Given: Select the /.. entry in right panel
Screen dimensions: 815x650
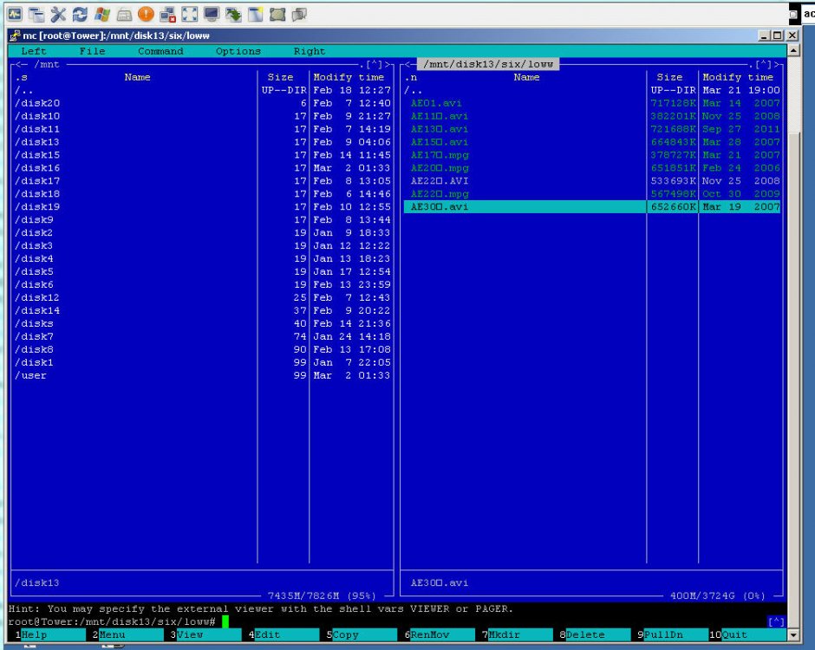Looking at the screenshot, I should [x=592, y=90].
